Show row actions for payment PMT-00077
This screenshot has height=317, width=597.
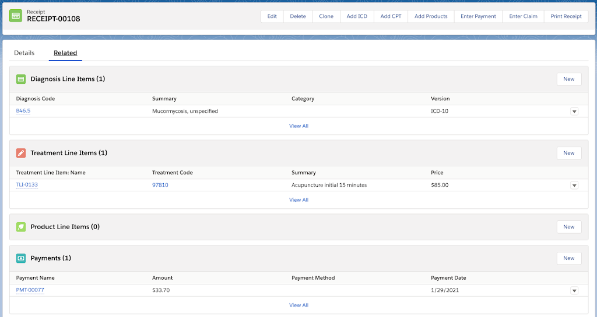[574, 290]
